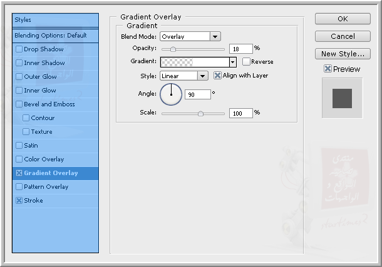Select the Pattern Overlay entry
382x267 pixels.
click(46, 187)
